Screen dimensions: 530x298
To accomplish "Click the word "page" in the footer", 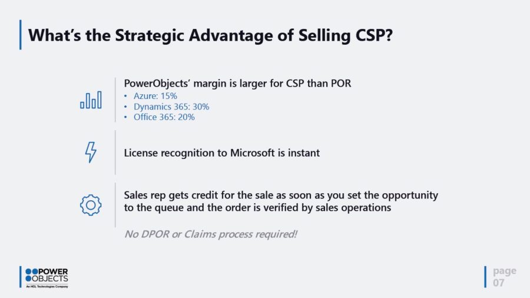I will 505,271.
